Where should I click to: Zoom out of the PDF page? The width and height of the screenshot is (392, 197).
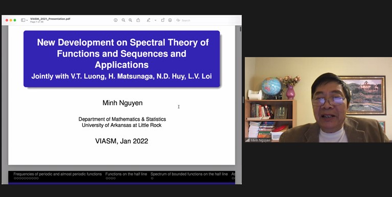(x=123, y=20)
